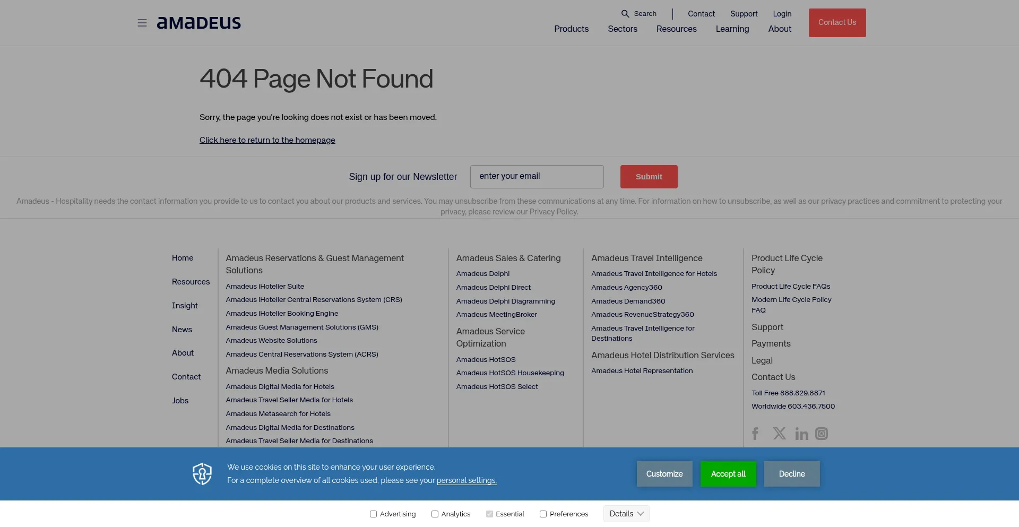1019x527 pixels.
Task: Open the X (Twitter) social icon
Action: (779, 434)
